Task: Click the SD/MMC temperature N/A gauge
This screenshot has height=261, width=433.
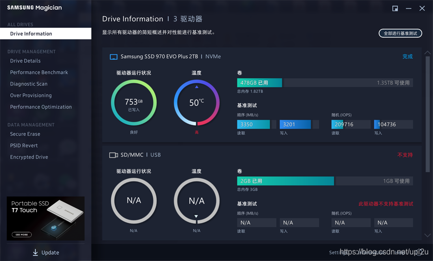Action: (197, 201)
